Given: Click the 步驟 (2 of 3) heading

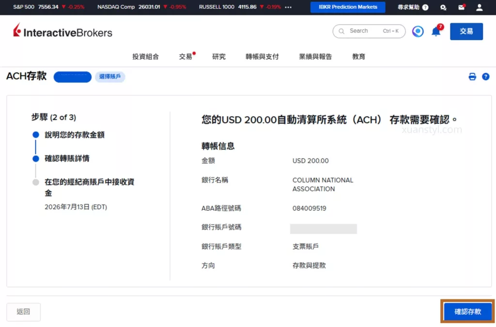Looking at the screenshot, I should coord(53,118).
